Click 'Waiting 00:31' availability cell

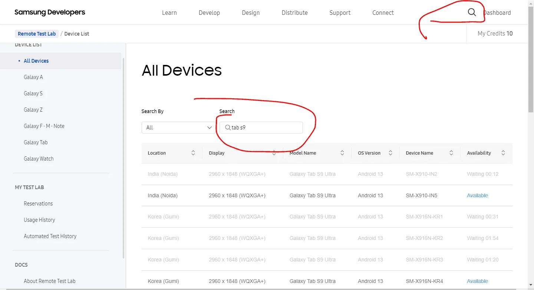[x=482, y=217]
